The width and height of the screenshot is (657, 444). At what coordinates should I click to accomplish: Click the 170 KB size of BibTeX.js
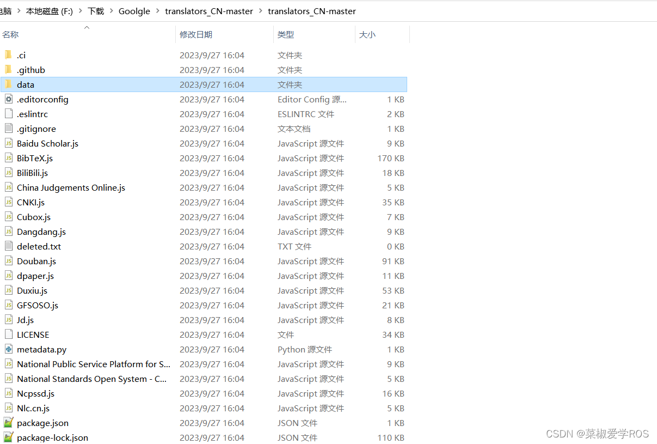(x=391, y=158)
